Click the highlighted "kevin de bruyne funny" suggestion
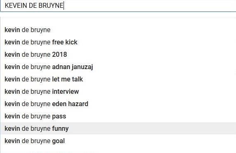 click(118, 128)
